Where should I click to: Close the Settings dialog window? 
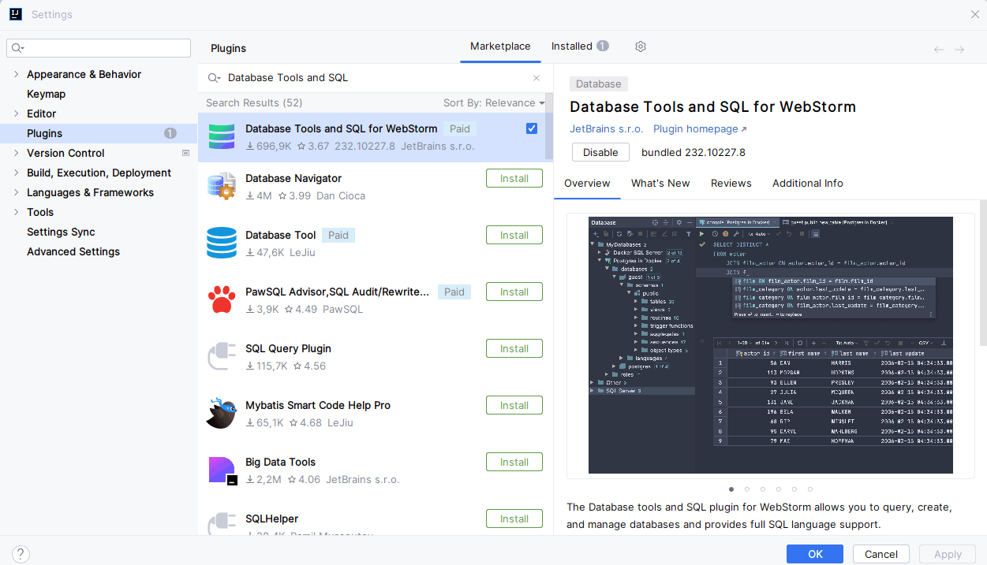click(x=974, y=14)
